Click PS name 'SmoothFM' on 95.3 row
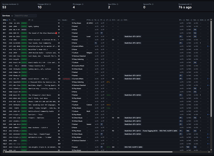 (17, 82)
